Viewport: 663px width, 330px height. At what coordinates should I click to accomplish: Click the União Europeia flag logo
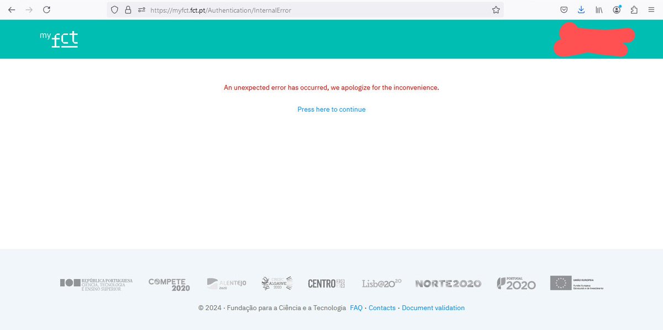[577, 283]
